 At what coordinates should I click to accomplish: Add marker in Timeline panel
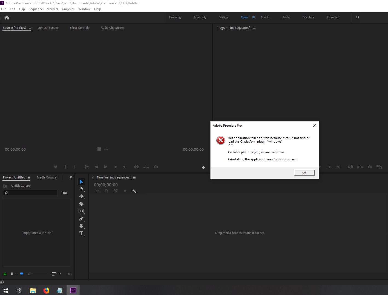(125, 191)
